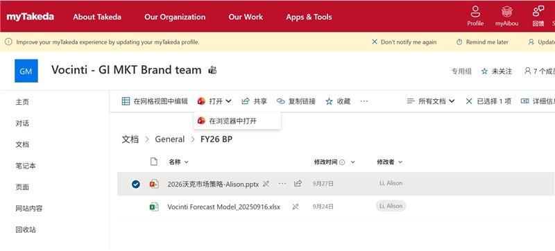555x251 pixels.
Task: Click Remind me later
Action: coord(482,42)
